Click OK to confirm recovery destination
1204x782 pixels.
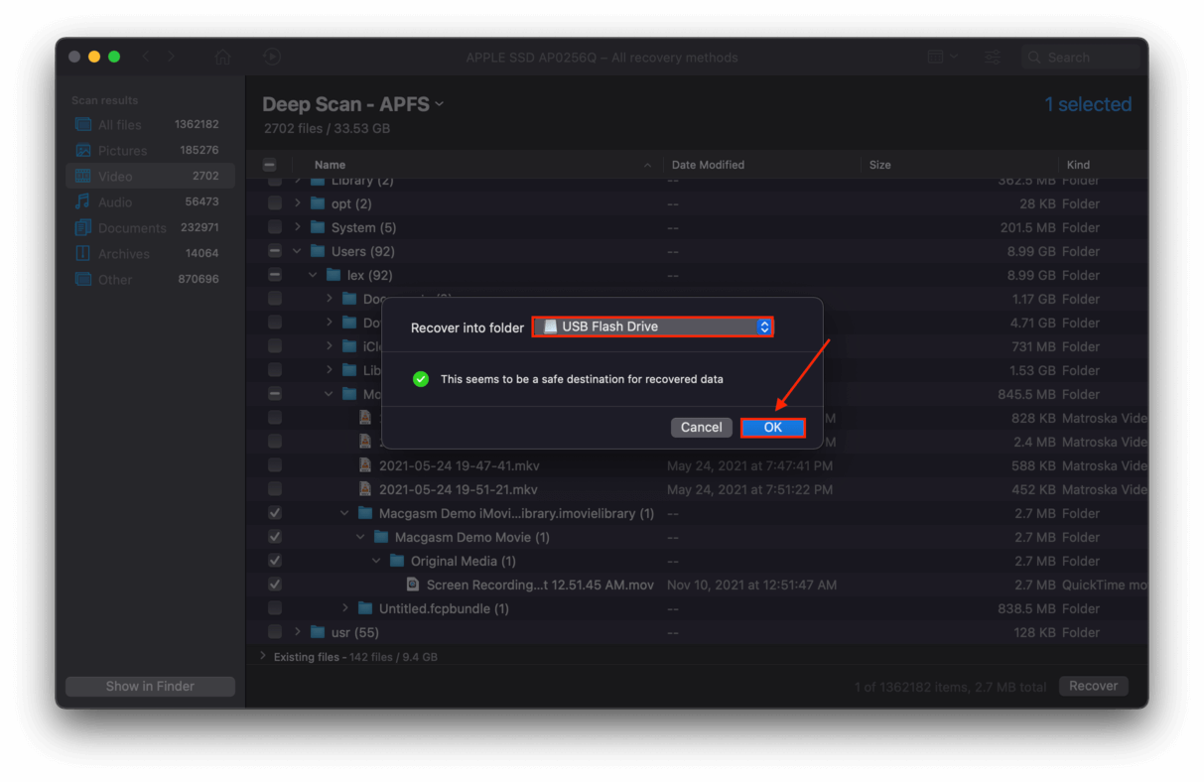772,427
